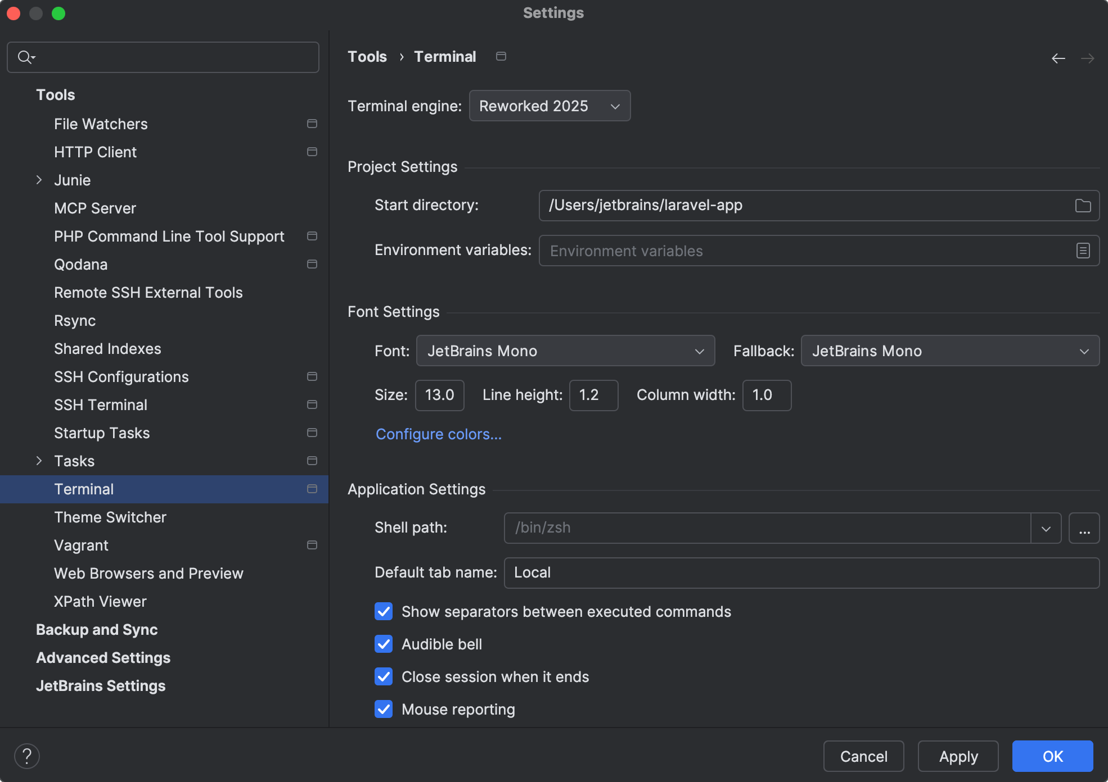Open help via the question mark icon
Image resolution: width=1108 pixels, height=782 pixels.
pyautogui.click(x=26, y=756)
